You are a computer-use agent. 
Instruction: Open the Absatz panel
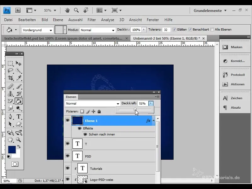tap(234, 107)
